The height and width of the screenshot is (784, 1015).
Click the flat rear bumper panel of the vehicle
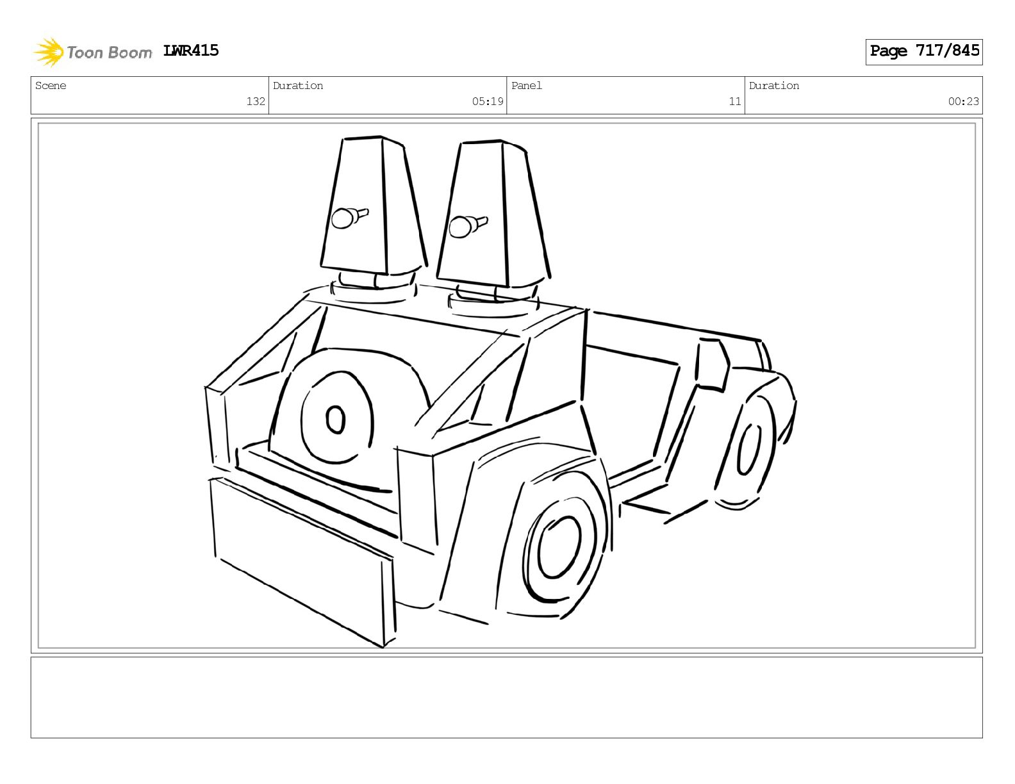(x=301, y=560)
